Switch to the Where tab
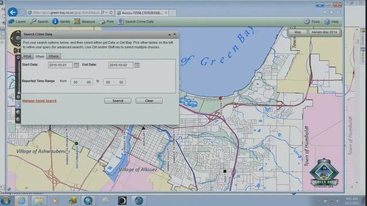367x206 pixels. pyautogui.click(x=53, y=56)
